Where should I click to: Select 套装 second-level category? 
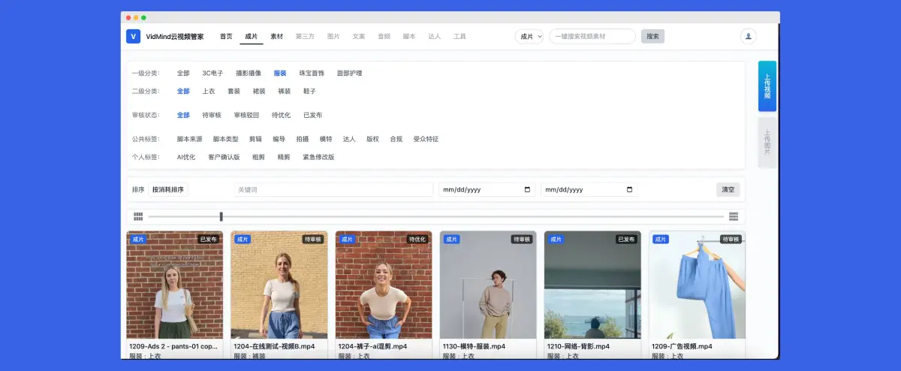click(x=234, y=91)
